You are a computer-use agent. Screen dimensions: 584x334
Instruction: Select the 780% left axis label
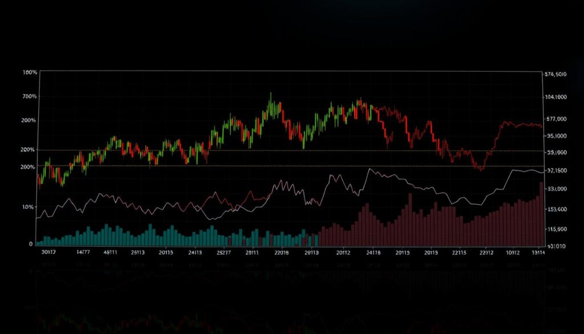[x=29, y=96]
